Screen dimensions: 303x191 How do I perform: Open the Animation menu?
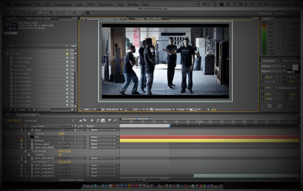(106, 4)
